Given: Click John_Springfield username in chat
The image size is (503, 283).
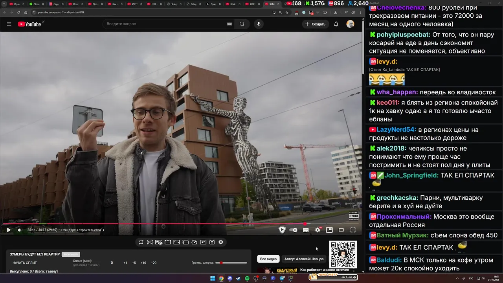Looking at the screenshot, I should coord(411,175).
